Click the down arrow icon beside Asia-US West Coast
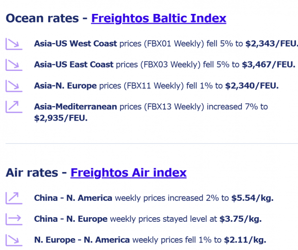298x250 pixels. point(13,44)
